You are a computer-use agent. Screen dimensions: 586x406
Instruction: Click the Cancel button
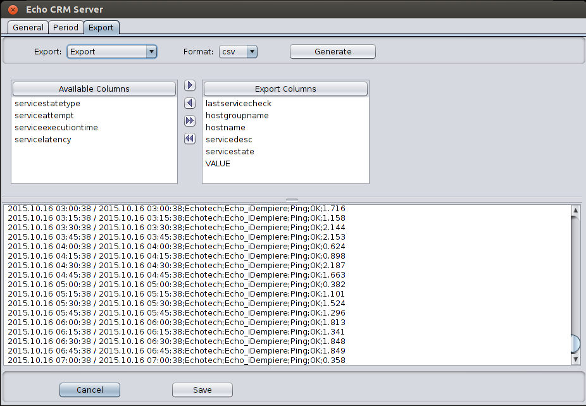click(90, 390)
